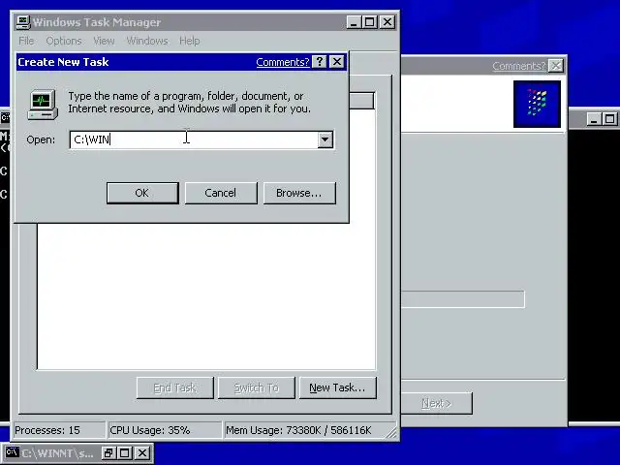Click Comments? link in background wizard window
This screenshot has height=465, width=620.
coord(519,66)
